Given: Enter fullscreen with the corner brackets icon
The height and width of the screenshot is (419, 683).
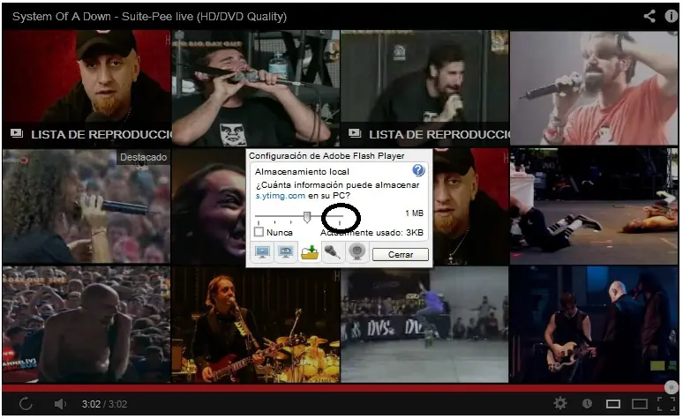Looking at the screenshot, I should coord(666,404).
